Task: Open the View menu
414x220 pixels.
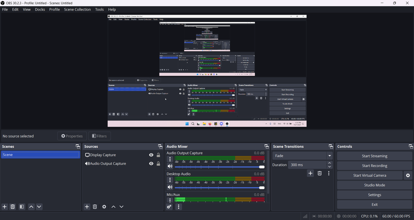Action: coord(27,9)
